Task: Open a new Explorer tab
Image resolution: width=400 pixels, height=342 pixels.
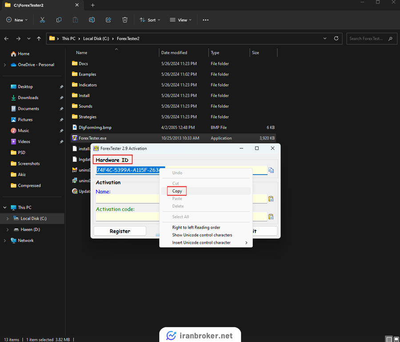Action: pyautogui.click(x=93, y=5)
